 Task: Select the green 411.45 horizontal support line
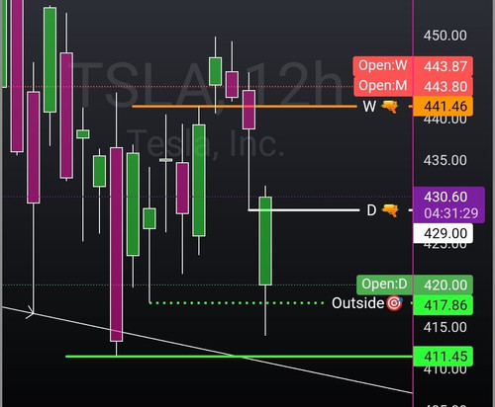[x=240, y=357]
